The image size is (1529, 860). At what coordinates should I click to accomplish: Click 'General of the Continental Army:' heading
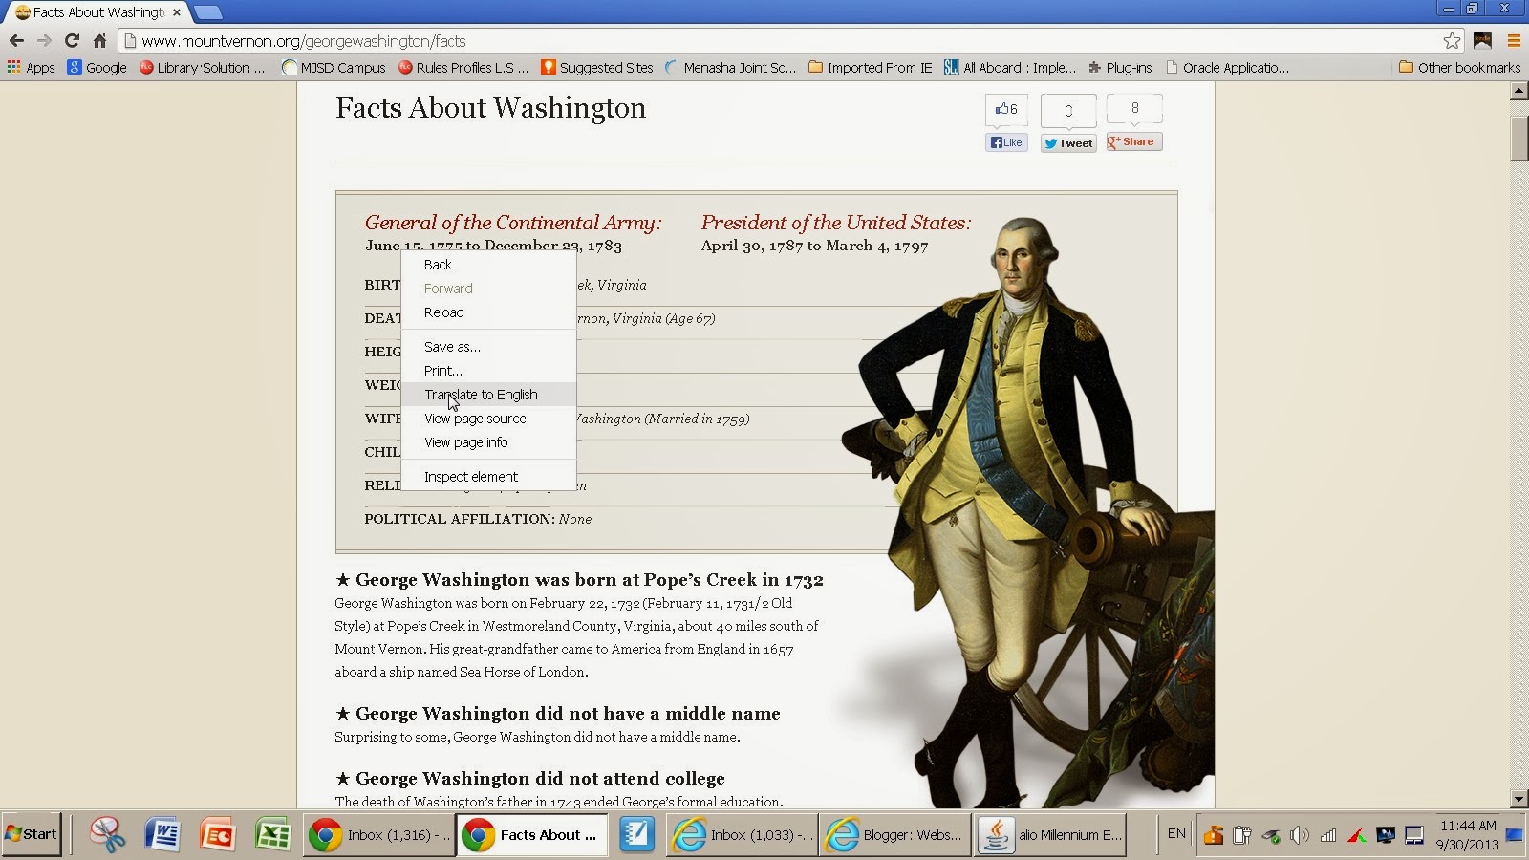click(512, 223)
